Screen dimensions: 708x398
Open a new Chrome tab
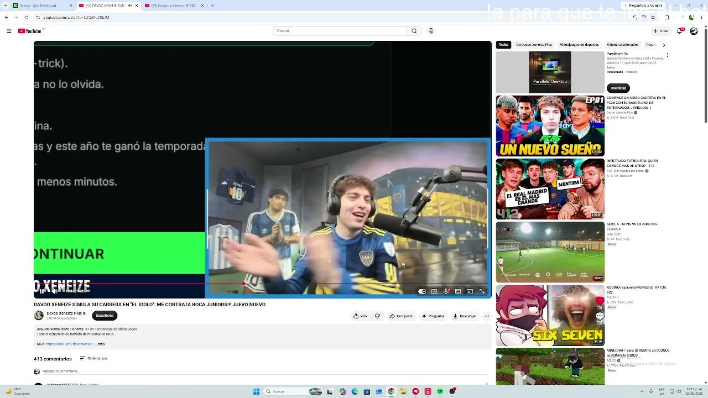[x=212, y=6]
